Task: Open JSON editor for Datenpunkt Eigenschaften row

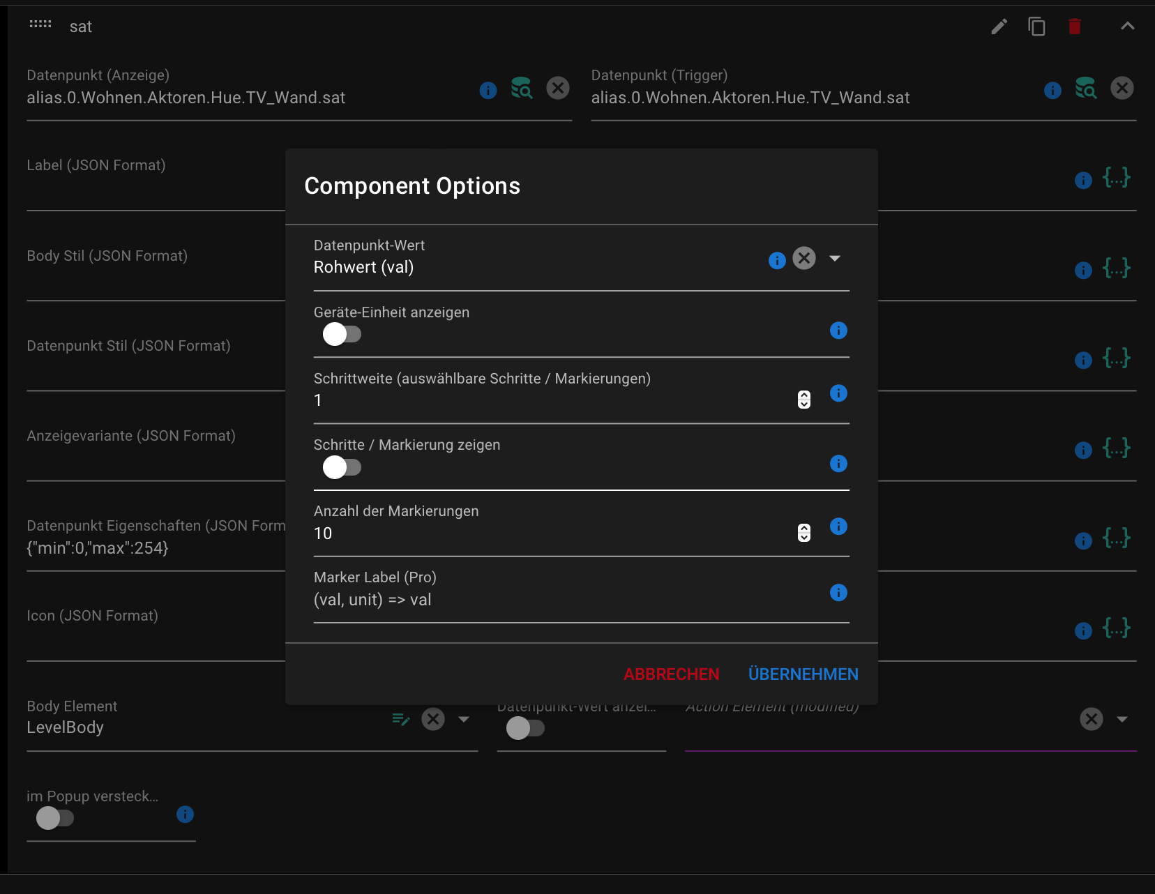Action: (1117, 538)
